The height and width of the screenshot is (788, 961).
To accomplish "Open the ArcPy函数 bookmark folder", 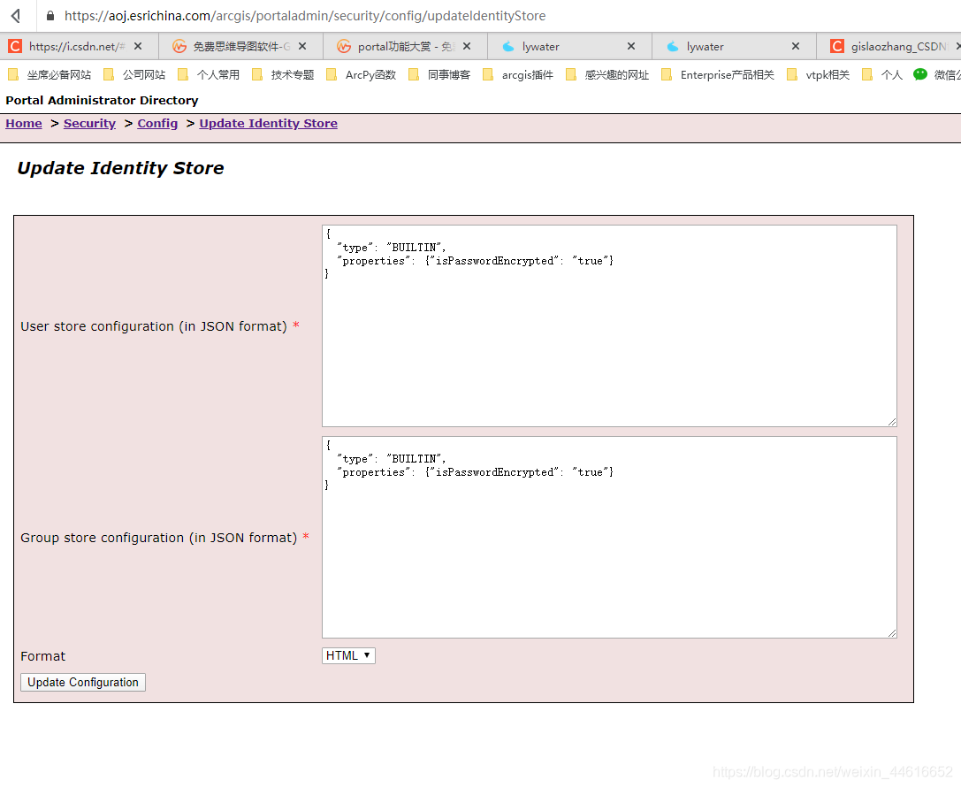I will click(362, 75).
